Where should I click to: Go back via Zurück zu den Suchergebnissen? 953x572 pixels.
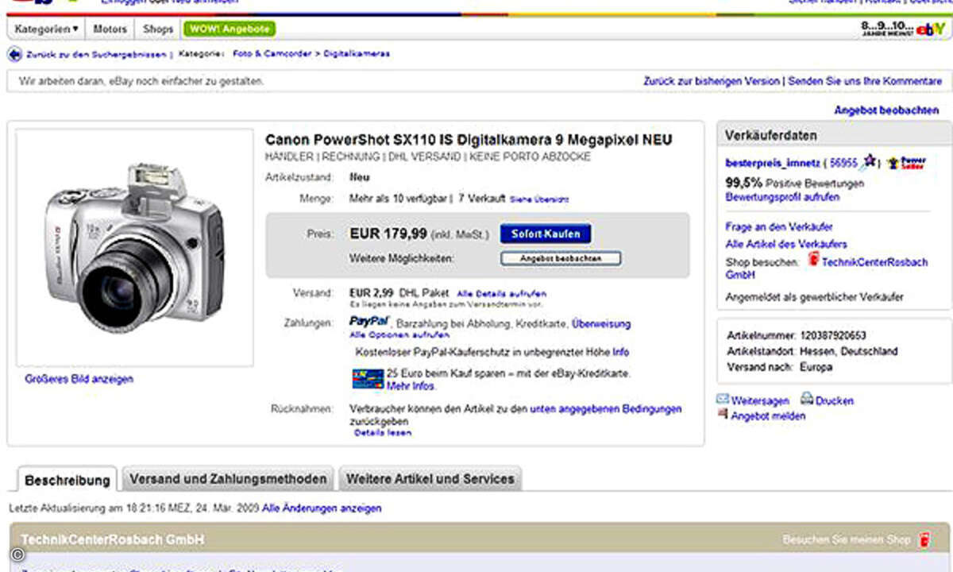pos(96,55)
